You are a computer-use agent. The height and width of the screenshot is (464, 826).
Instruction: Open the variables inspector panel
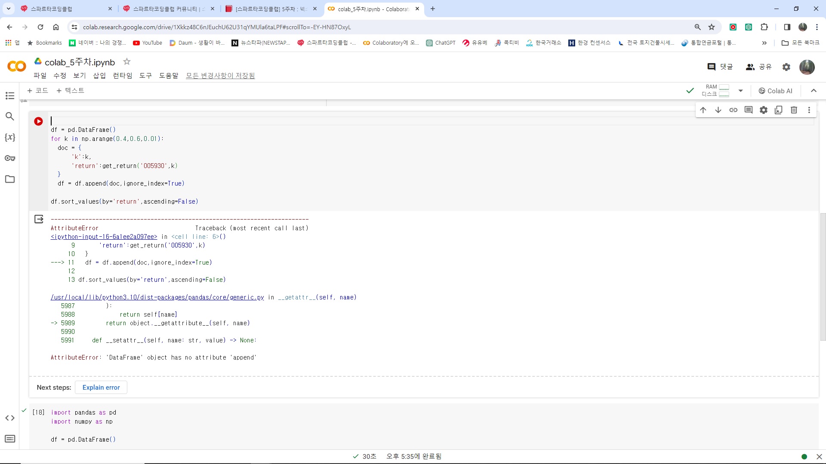coord(10,137)
